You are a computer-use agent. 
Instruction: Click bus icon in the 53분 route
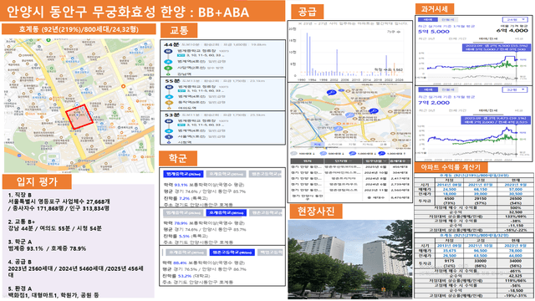click(x=169, y=121)
